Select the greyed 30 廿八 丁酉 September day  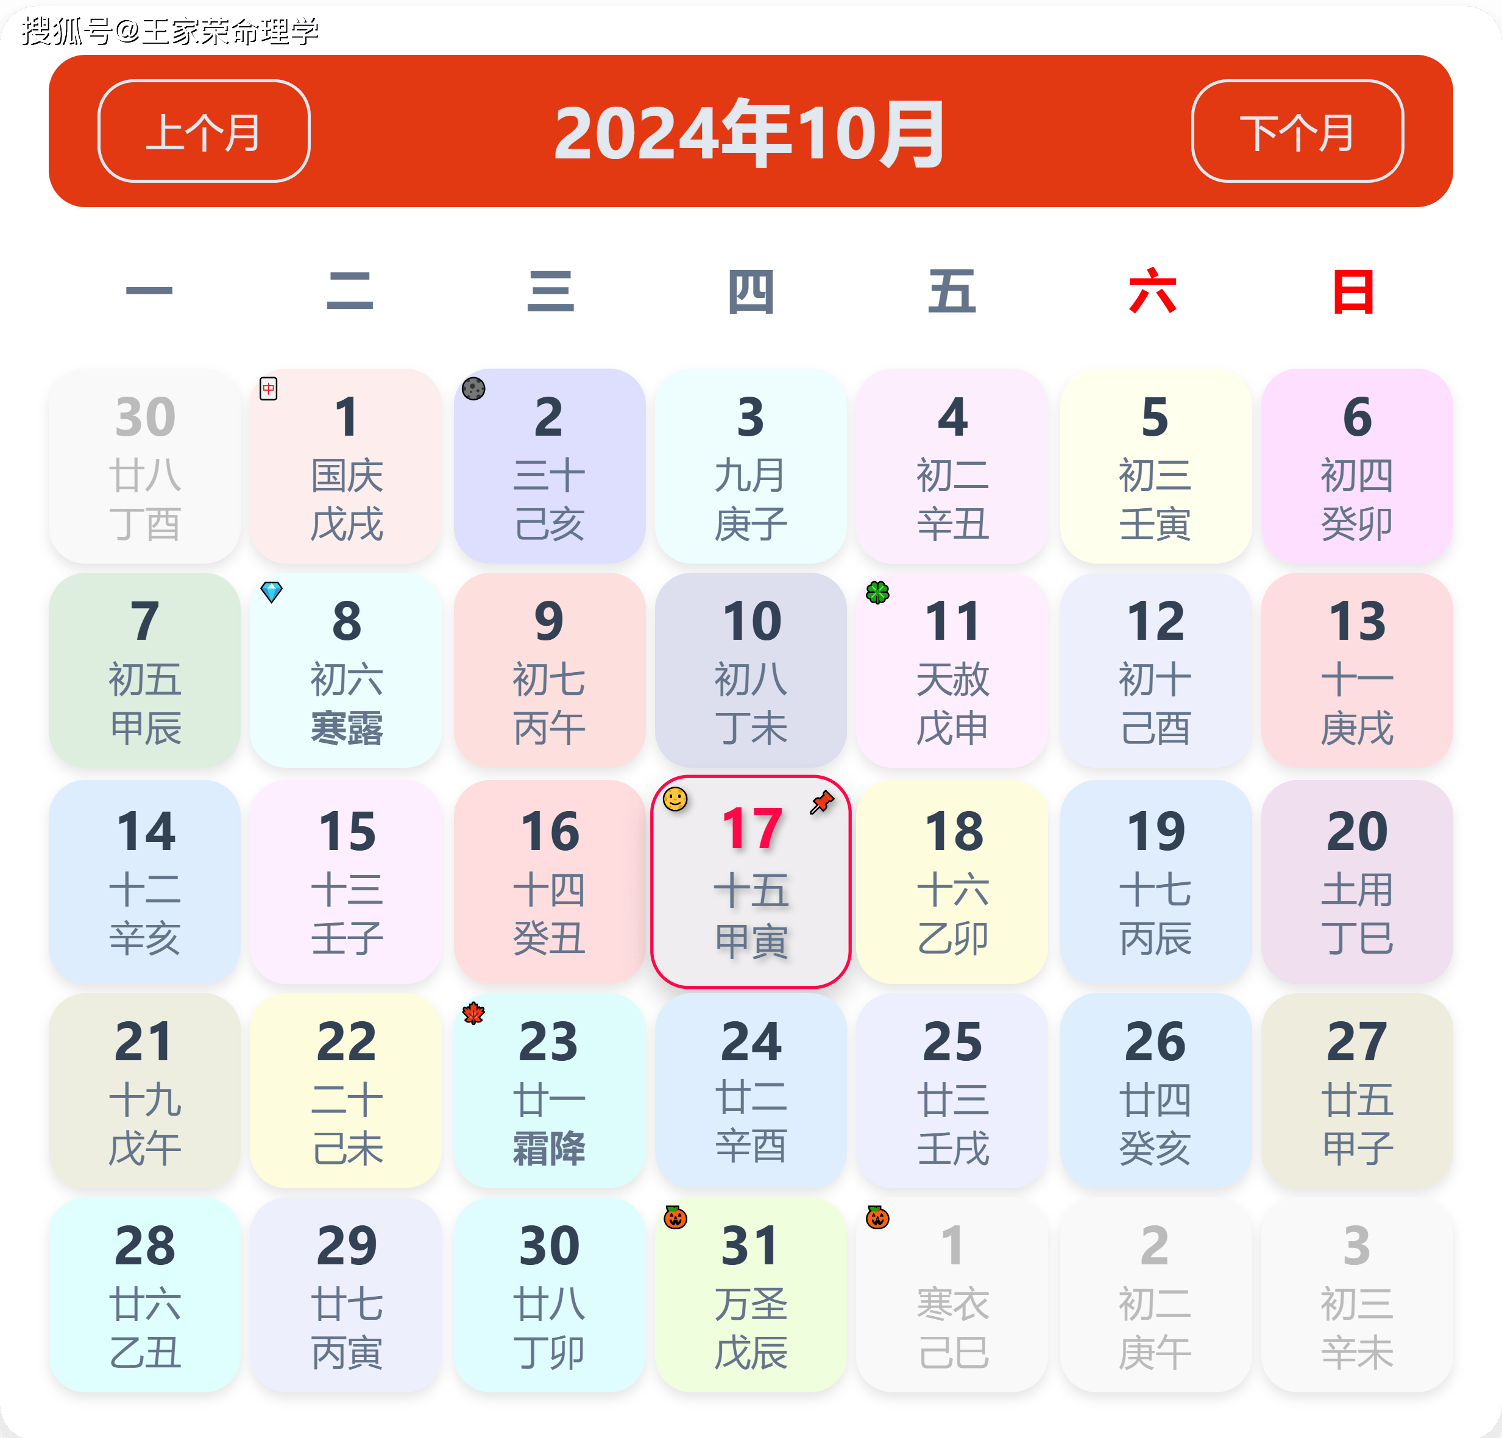pyautogui.click(x=145, y=467)
